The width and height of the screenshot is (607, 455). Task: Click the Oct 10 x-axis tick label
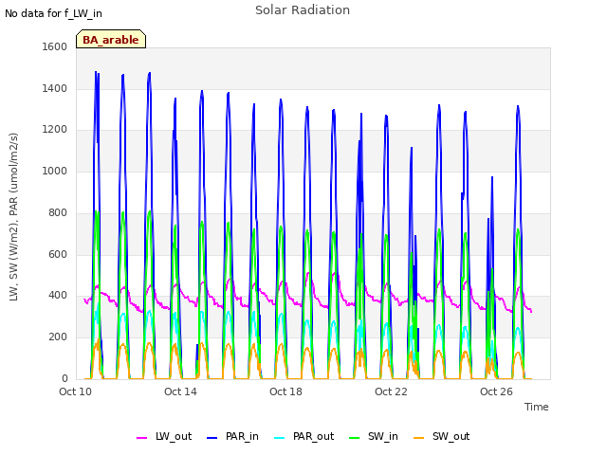point(76,391)
